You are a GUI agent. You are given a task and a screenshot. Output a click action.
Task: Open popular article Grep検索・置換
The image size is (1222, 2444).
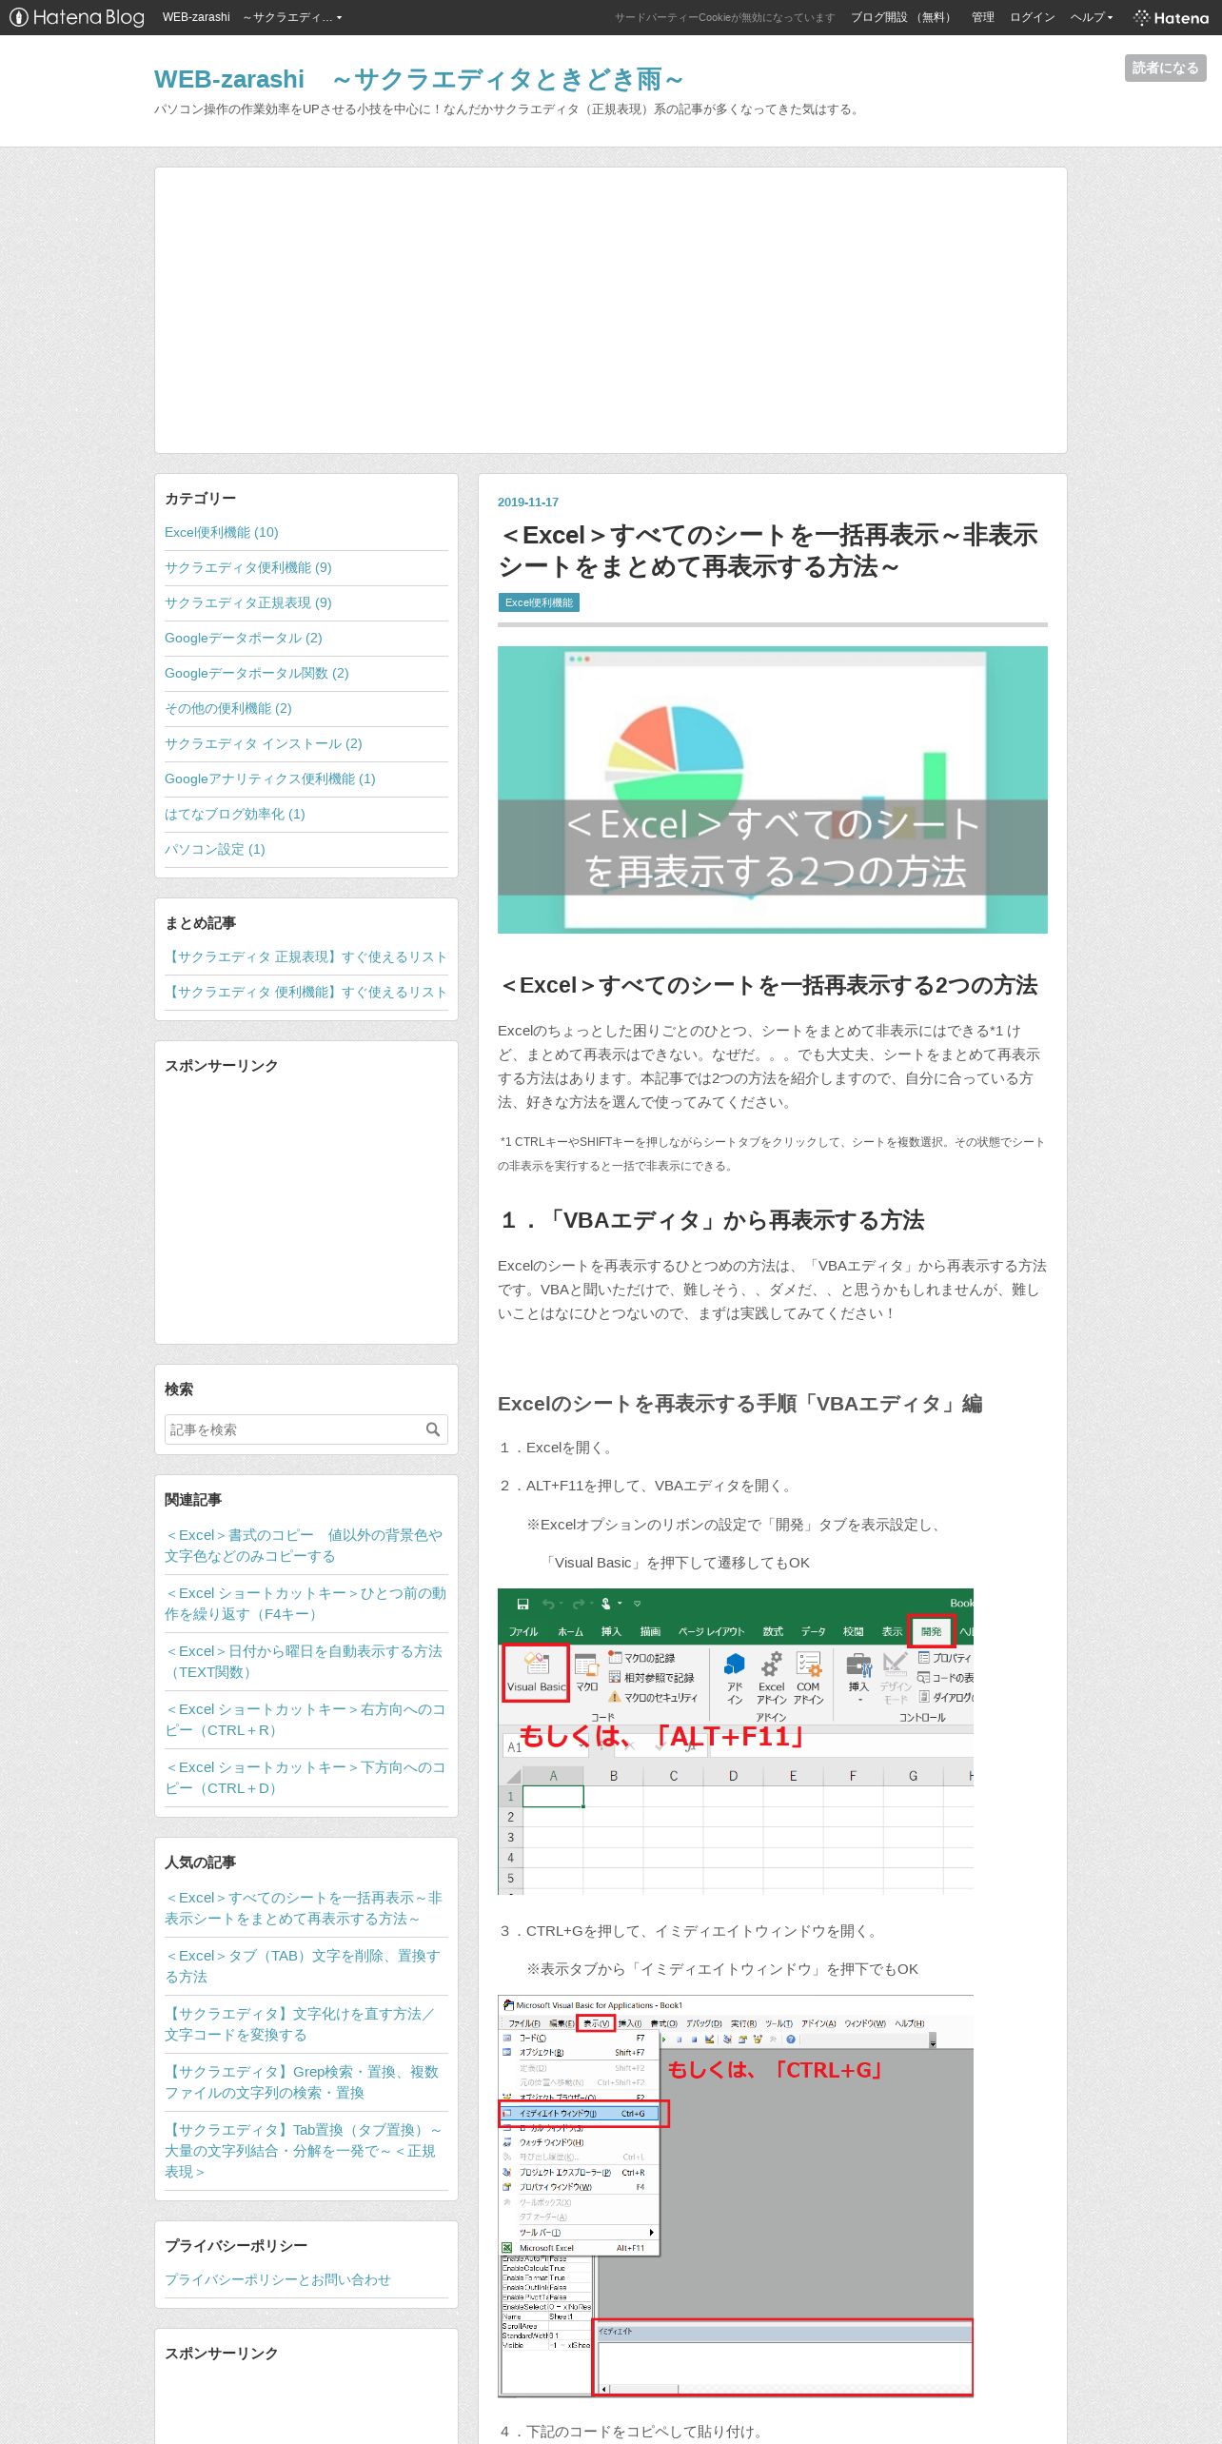302,2082
